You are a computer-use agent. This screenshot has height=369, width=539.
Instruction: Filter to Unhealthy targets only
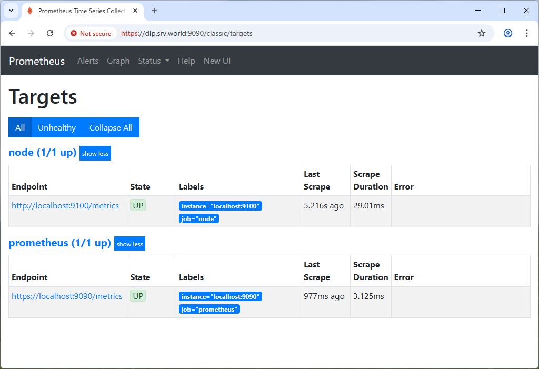[x=57, y=127]
